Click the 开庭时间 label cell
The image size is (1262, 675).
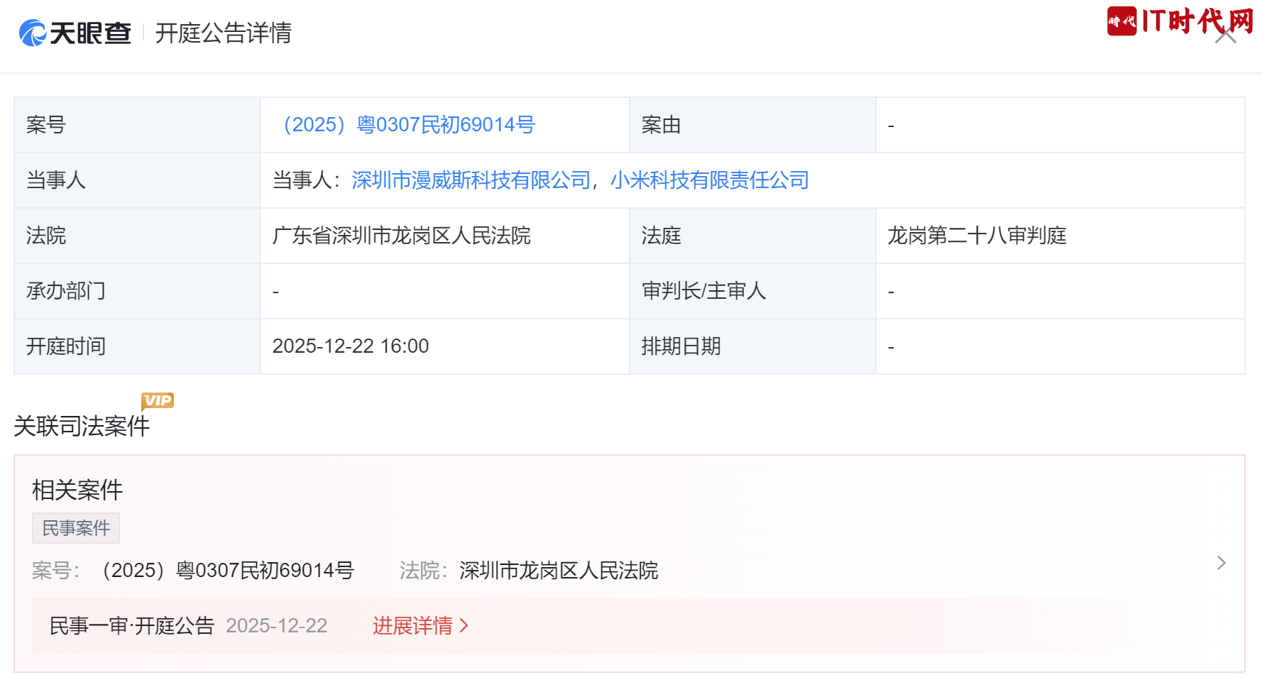[x=138, y=346]
